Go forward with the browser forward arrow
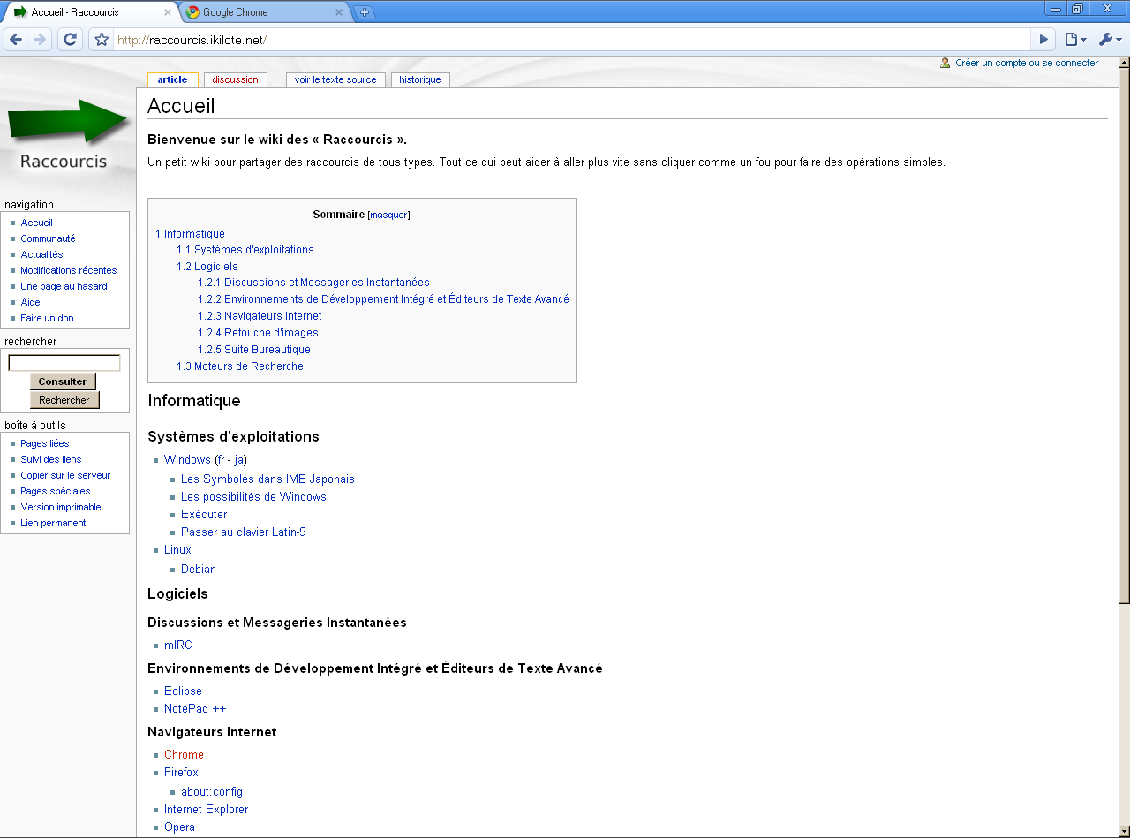Screen dimensions: 1130x838 tap(40, 40)
